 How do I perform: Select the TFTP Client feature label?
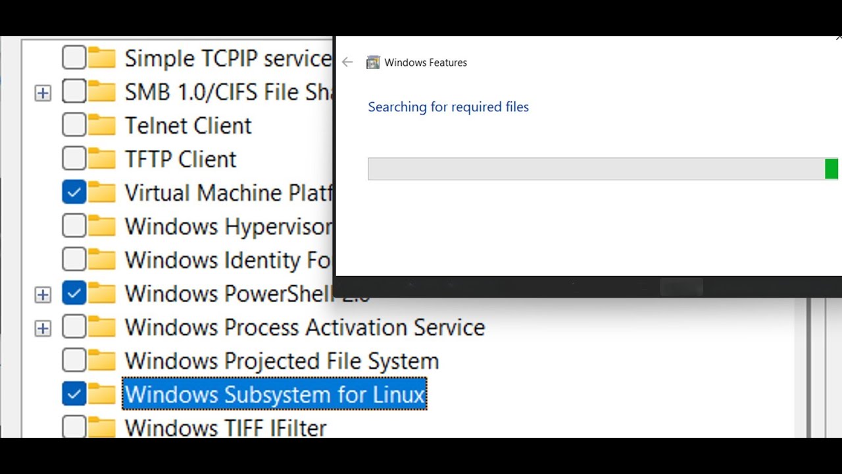coord(180,159)
